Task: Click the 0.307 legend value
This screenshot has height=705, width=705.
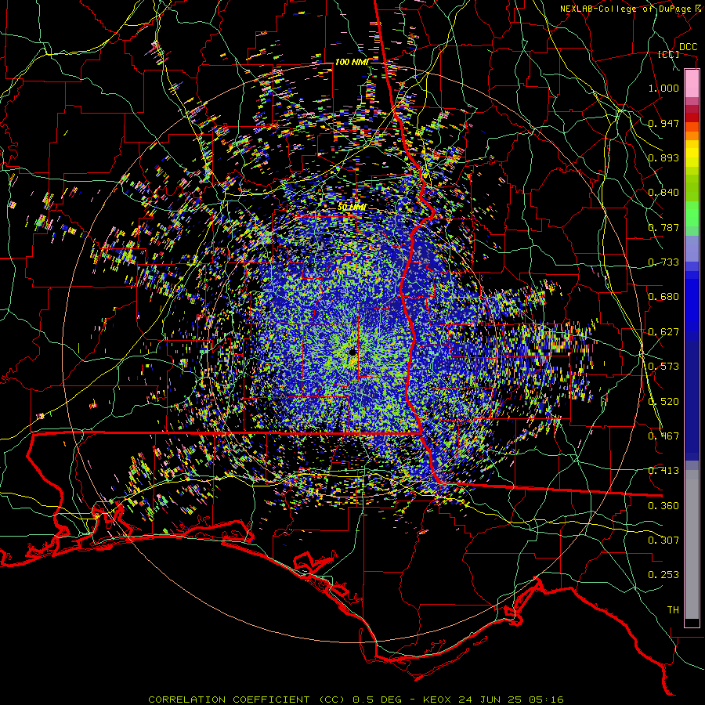Action: point(663,540)
